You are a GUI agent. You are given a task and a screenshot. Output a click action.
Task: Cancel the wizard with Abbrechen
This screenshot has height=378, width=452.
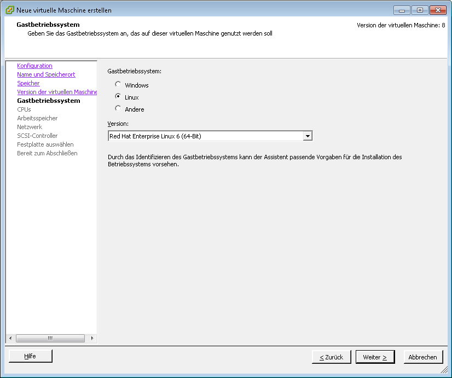click(x=423, y=357)
